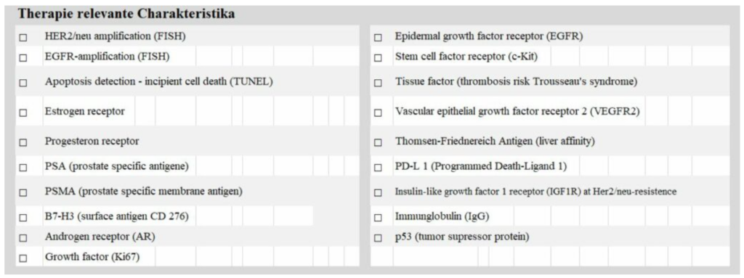Screen dimensions: 744x278
Task: Select the Immunglobulin (IgG) checkbox
Action: pyautogui.click(x=378, y=218)
